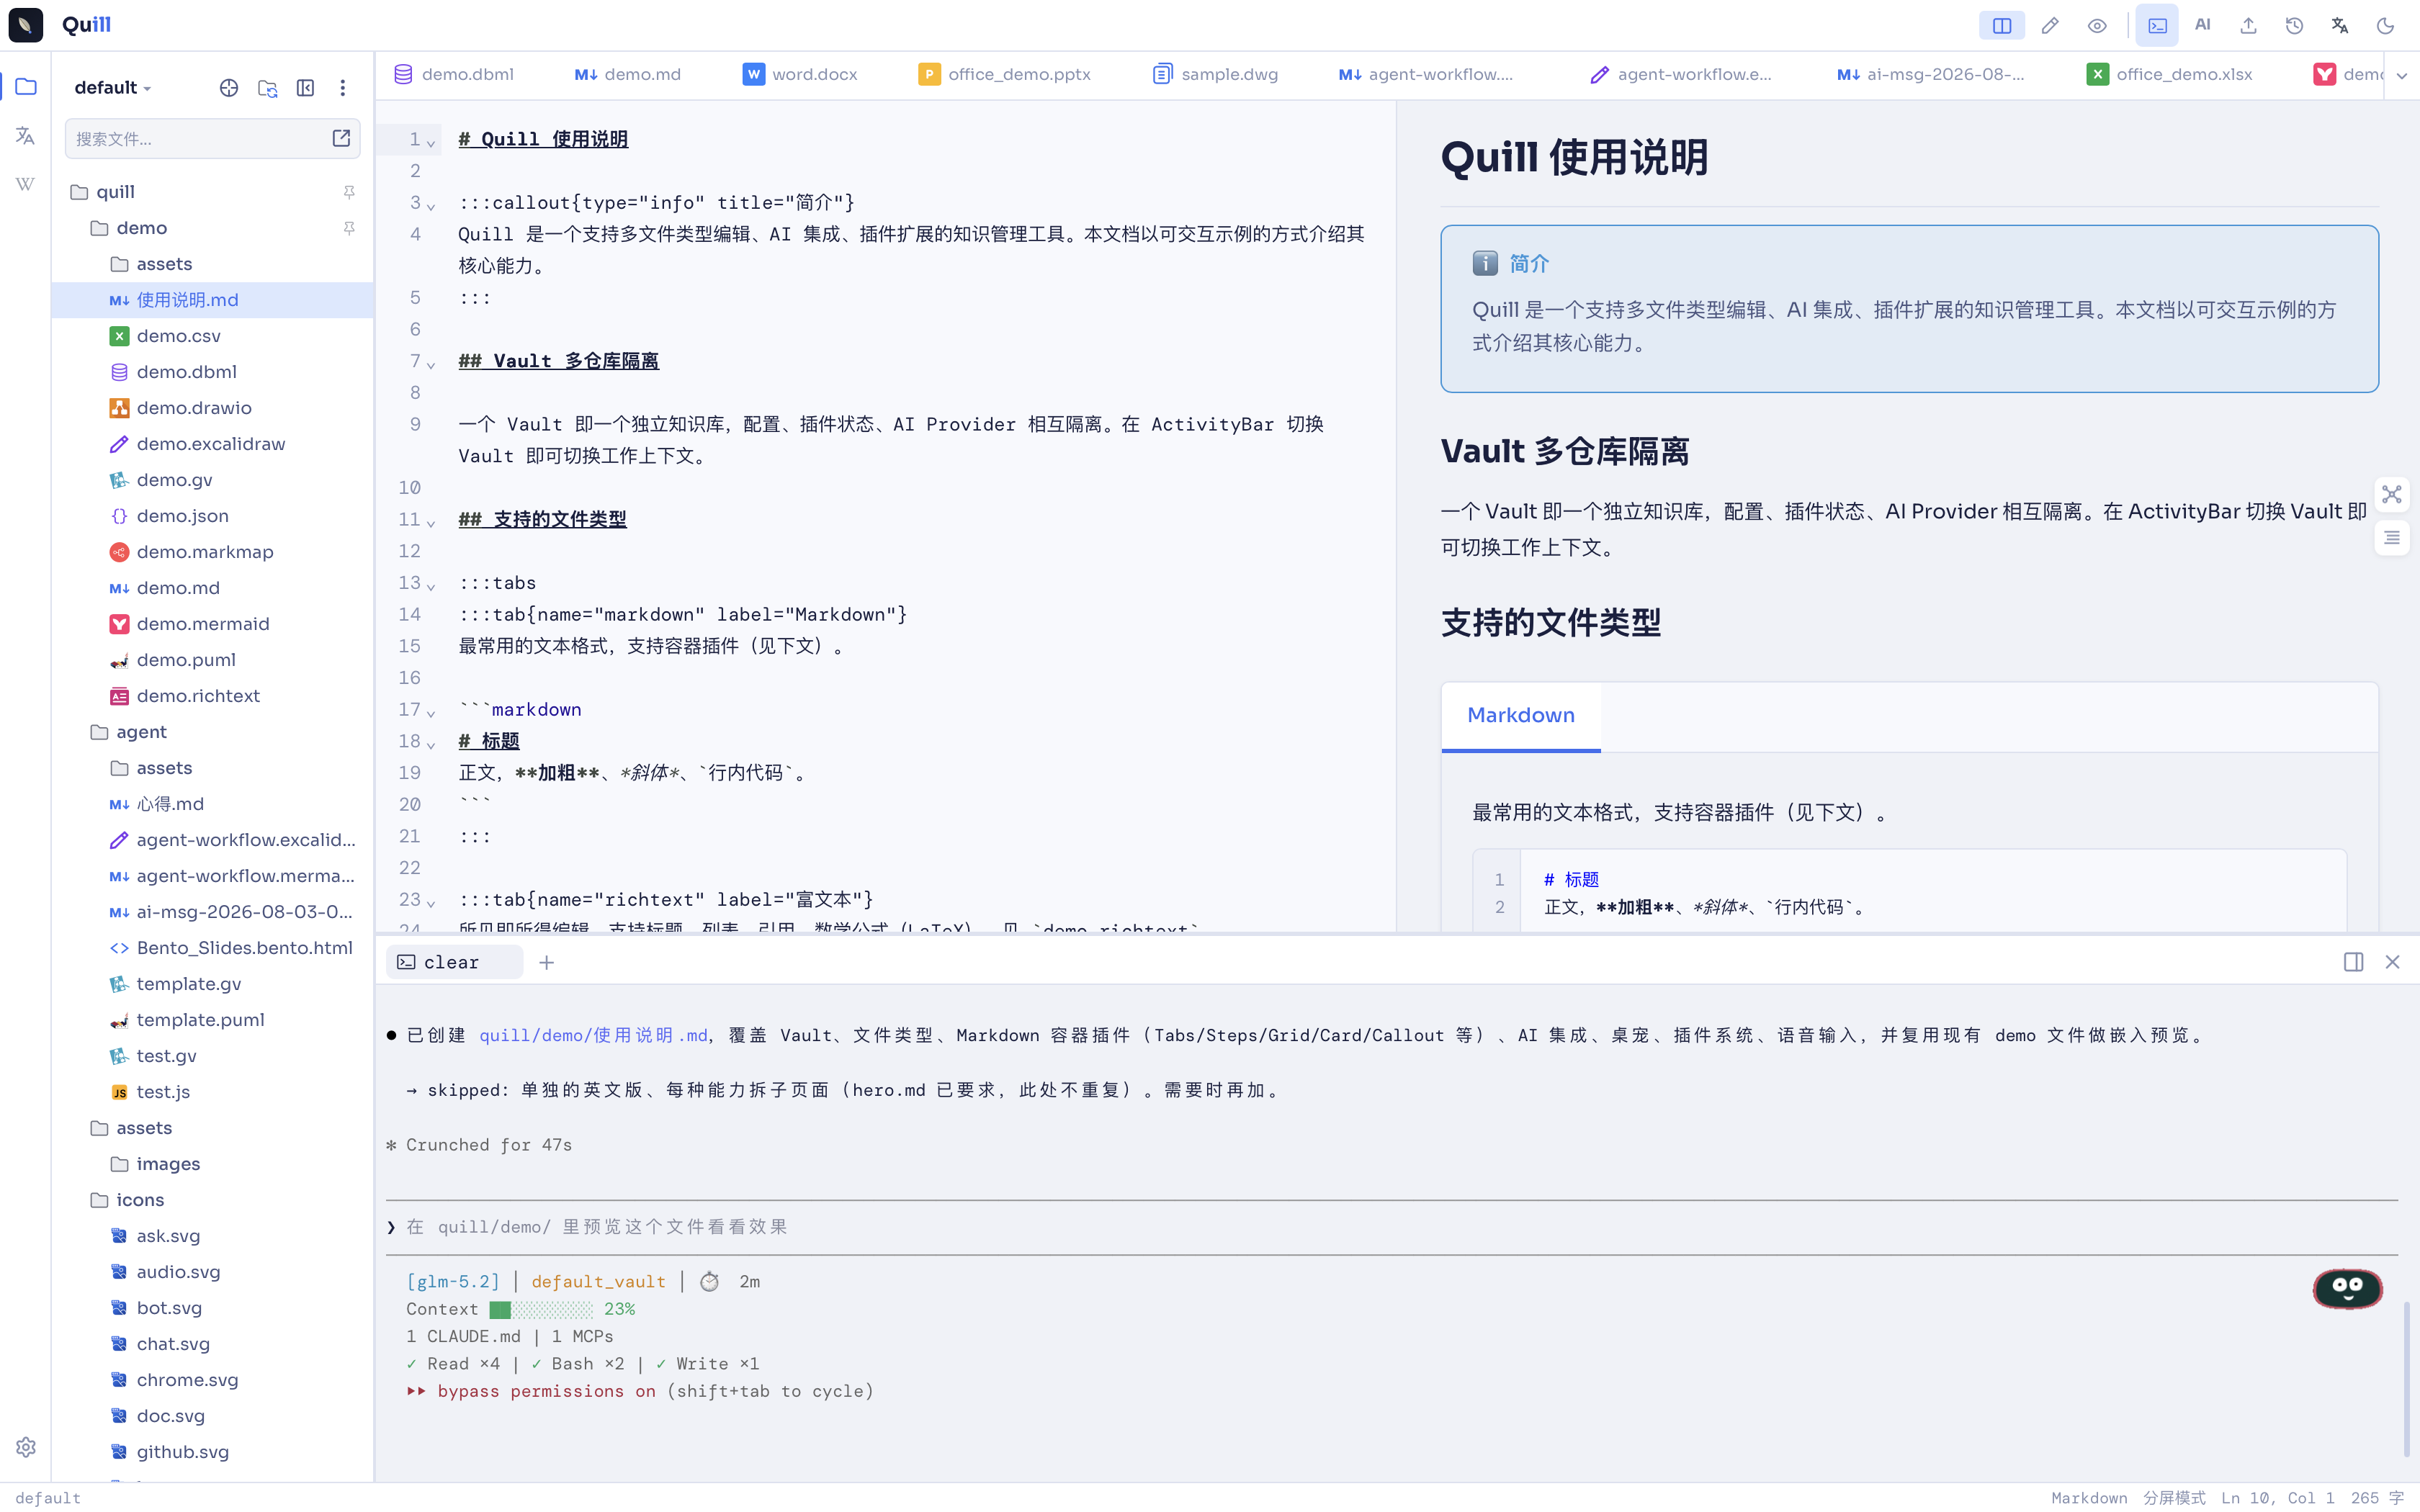The height and width of the screenshot is (1512, 2420).
Task: Open demo.excalidraw in file tree
Action: click(213, 444)
